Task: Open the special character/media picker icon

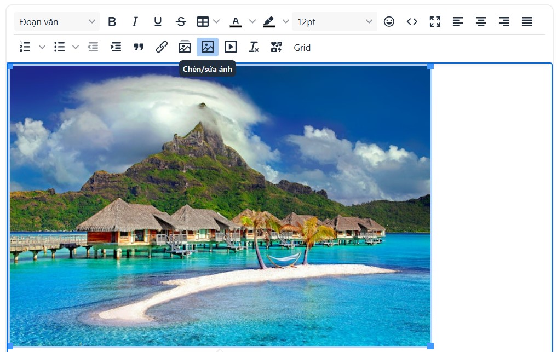Action: coord(277,47)
